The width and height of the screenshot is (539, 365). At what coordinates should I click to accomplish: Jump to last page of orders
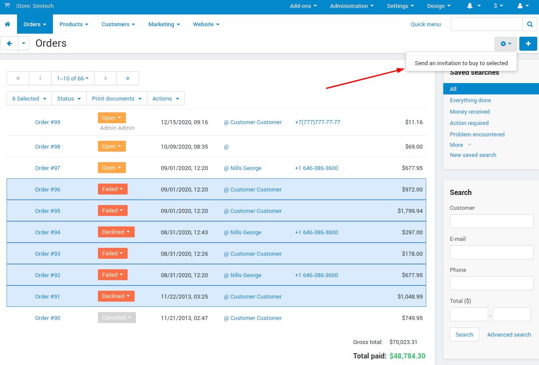point(128,78)
